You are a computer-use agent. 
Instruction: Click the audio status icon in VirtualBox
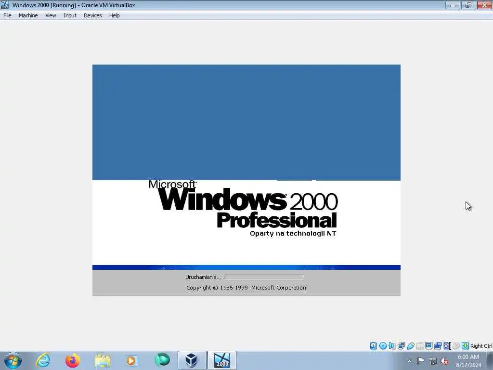pos(392,346)
